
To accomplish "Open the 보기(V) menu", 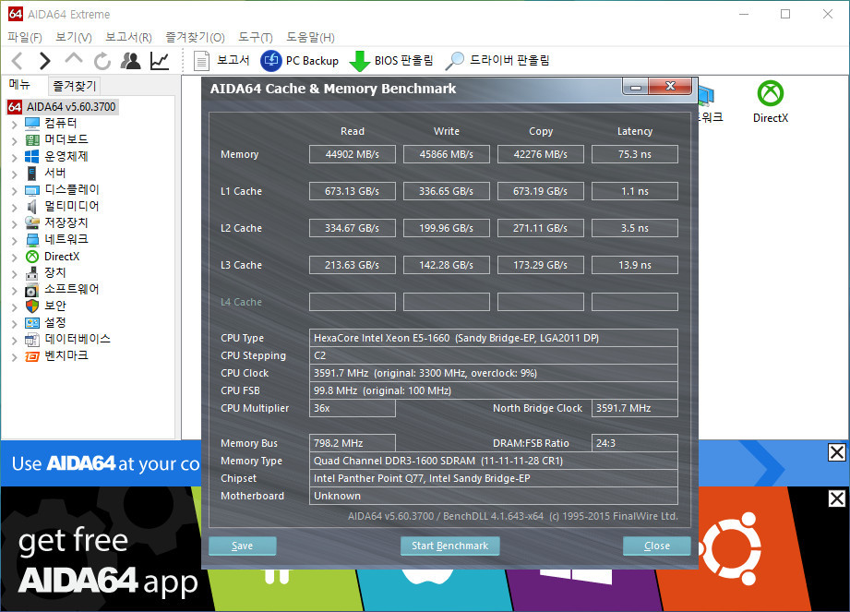I will (74, 38).
